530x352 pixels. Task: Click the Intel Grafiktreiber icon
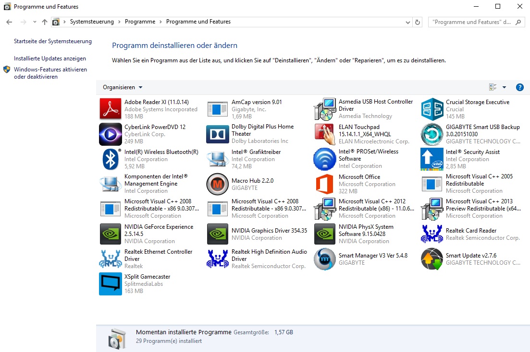(x=218, y=159)
